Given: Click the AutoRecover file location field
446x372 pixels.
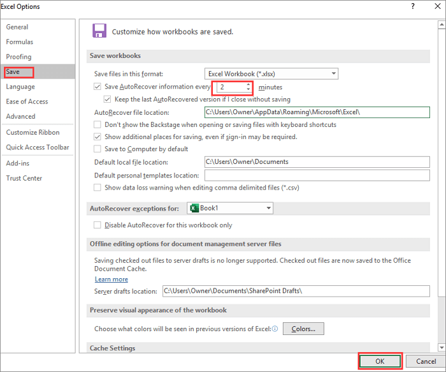Looking at the screenshot, I should (x=317, y=112).
